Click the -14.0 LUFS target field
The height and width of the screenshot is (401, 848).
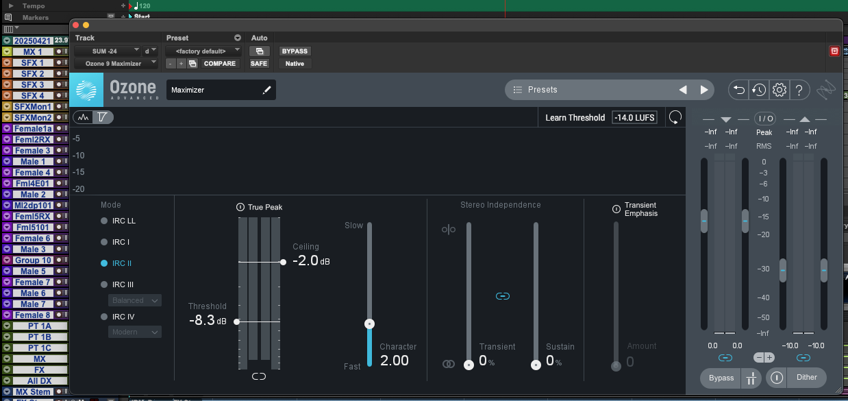point(635,118)
